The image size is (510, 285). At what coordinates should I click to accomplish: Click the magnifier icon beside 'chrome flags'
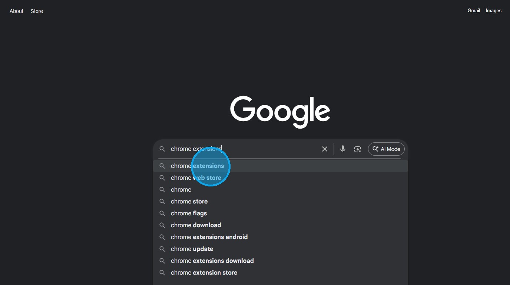[162, 213]
